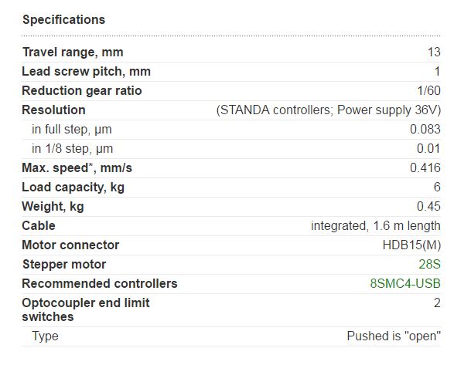
Task: Open the 8SMC4-USB controller link
Action: click(x=405, y=284)
